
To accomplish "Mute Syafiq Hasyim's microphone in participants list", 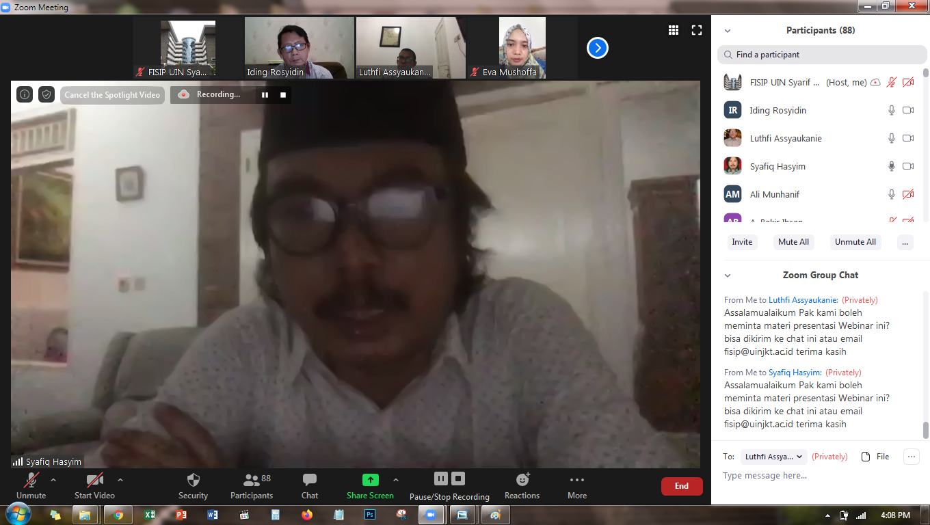I will (891, 166).
